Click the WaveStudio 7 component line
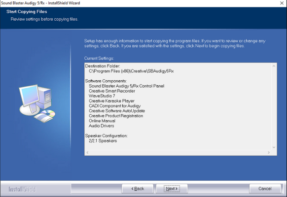Screen dimensions: 287x197 (x=102, y=96)
